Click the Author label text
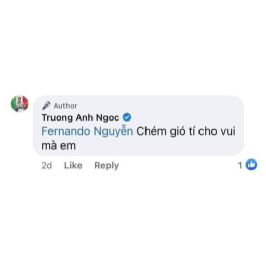 pos(65,106)
